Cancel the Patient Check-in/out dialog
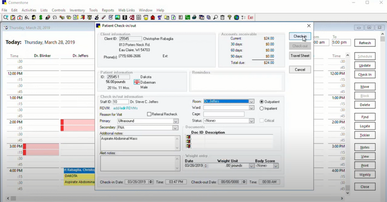This screenshot has height=202, width=387. (300, 70)
